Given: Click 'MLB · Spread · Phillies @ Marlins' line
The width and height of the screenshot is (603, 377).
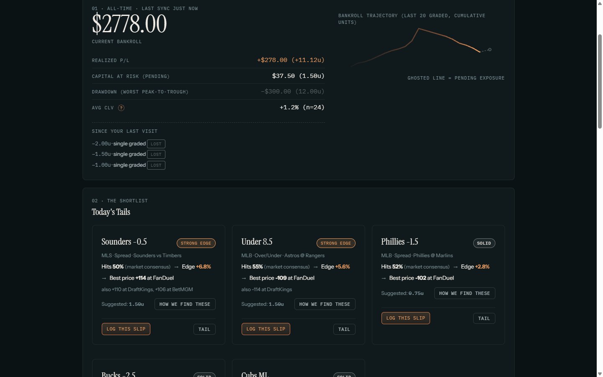Looking at the screenshot, I should tap(417, 256).
